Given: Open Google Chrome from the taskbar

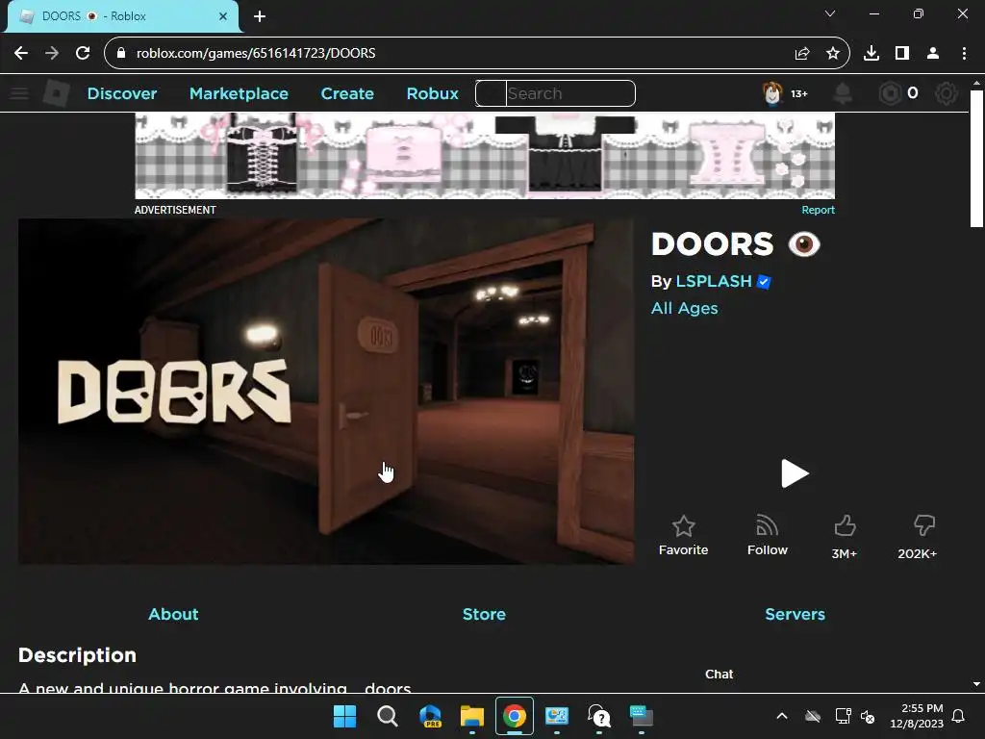Looking at the screenshot, I should [515, 716].
